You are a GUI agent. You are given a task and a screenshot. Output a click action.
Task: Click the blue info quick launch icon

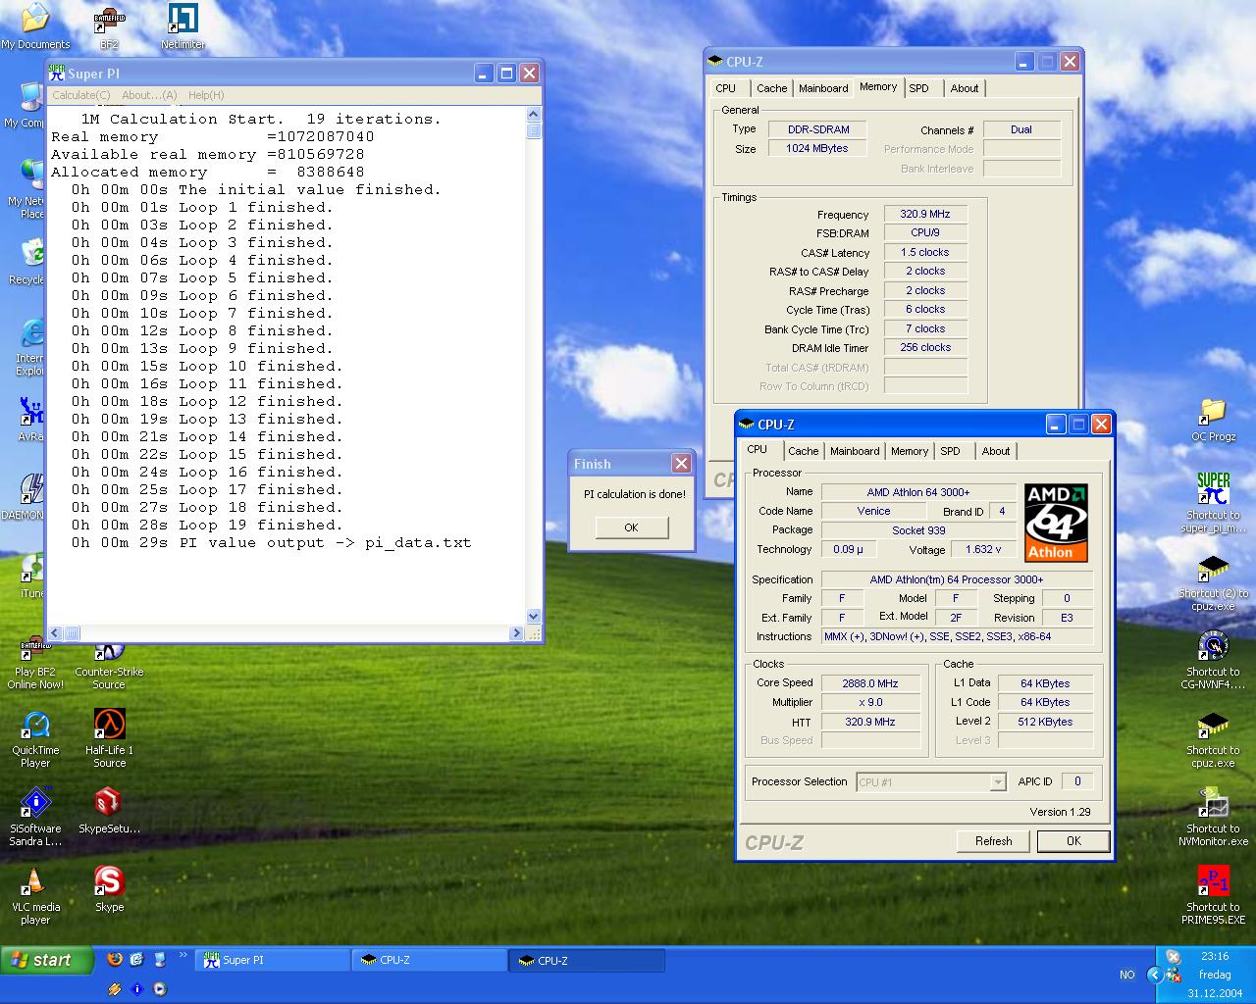(136, 989)
